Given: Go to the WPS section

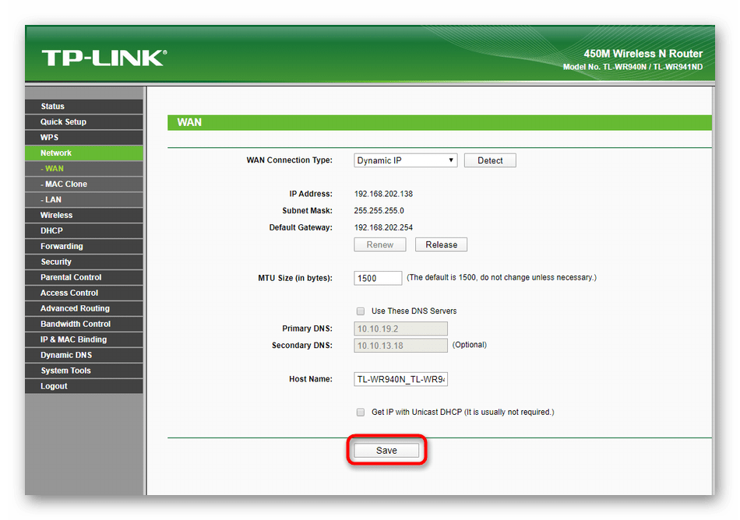Looking at the screenshot, I should (84, 137).
